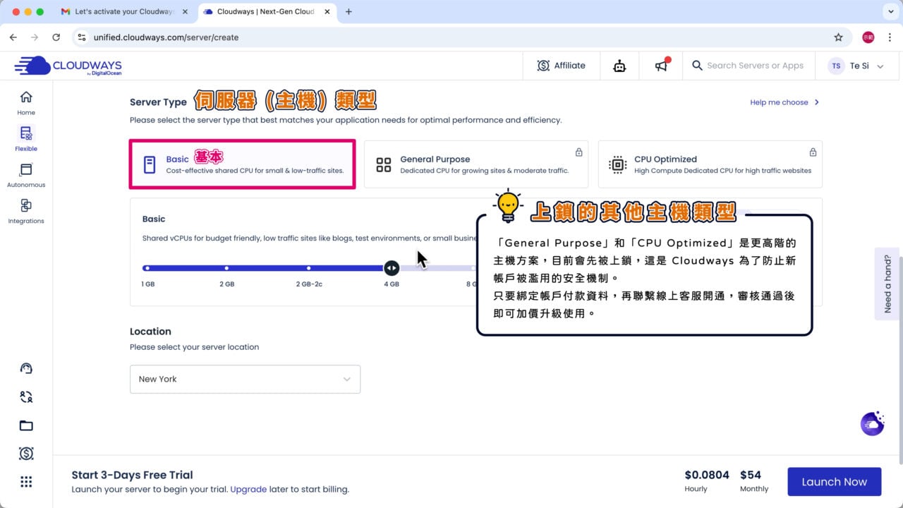Open the announcements megaphone icon
The width and height of the screenshot is (903, 508).
[661, 66]
